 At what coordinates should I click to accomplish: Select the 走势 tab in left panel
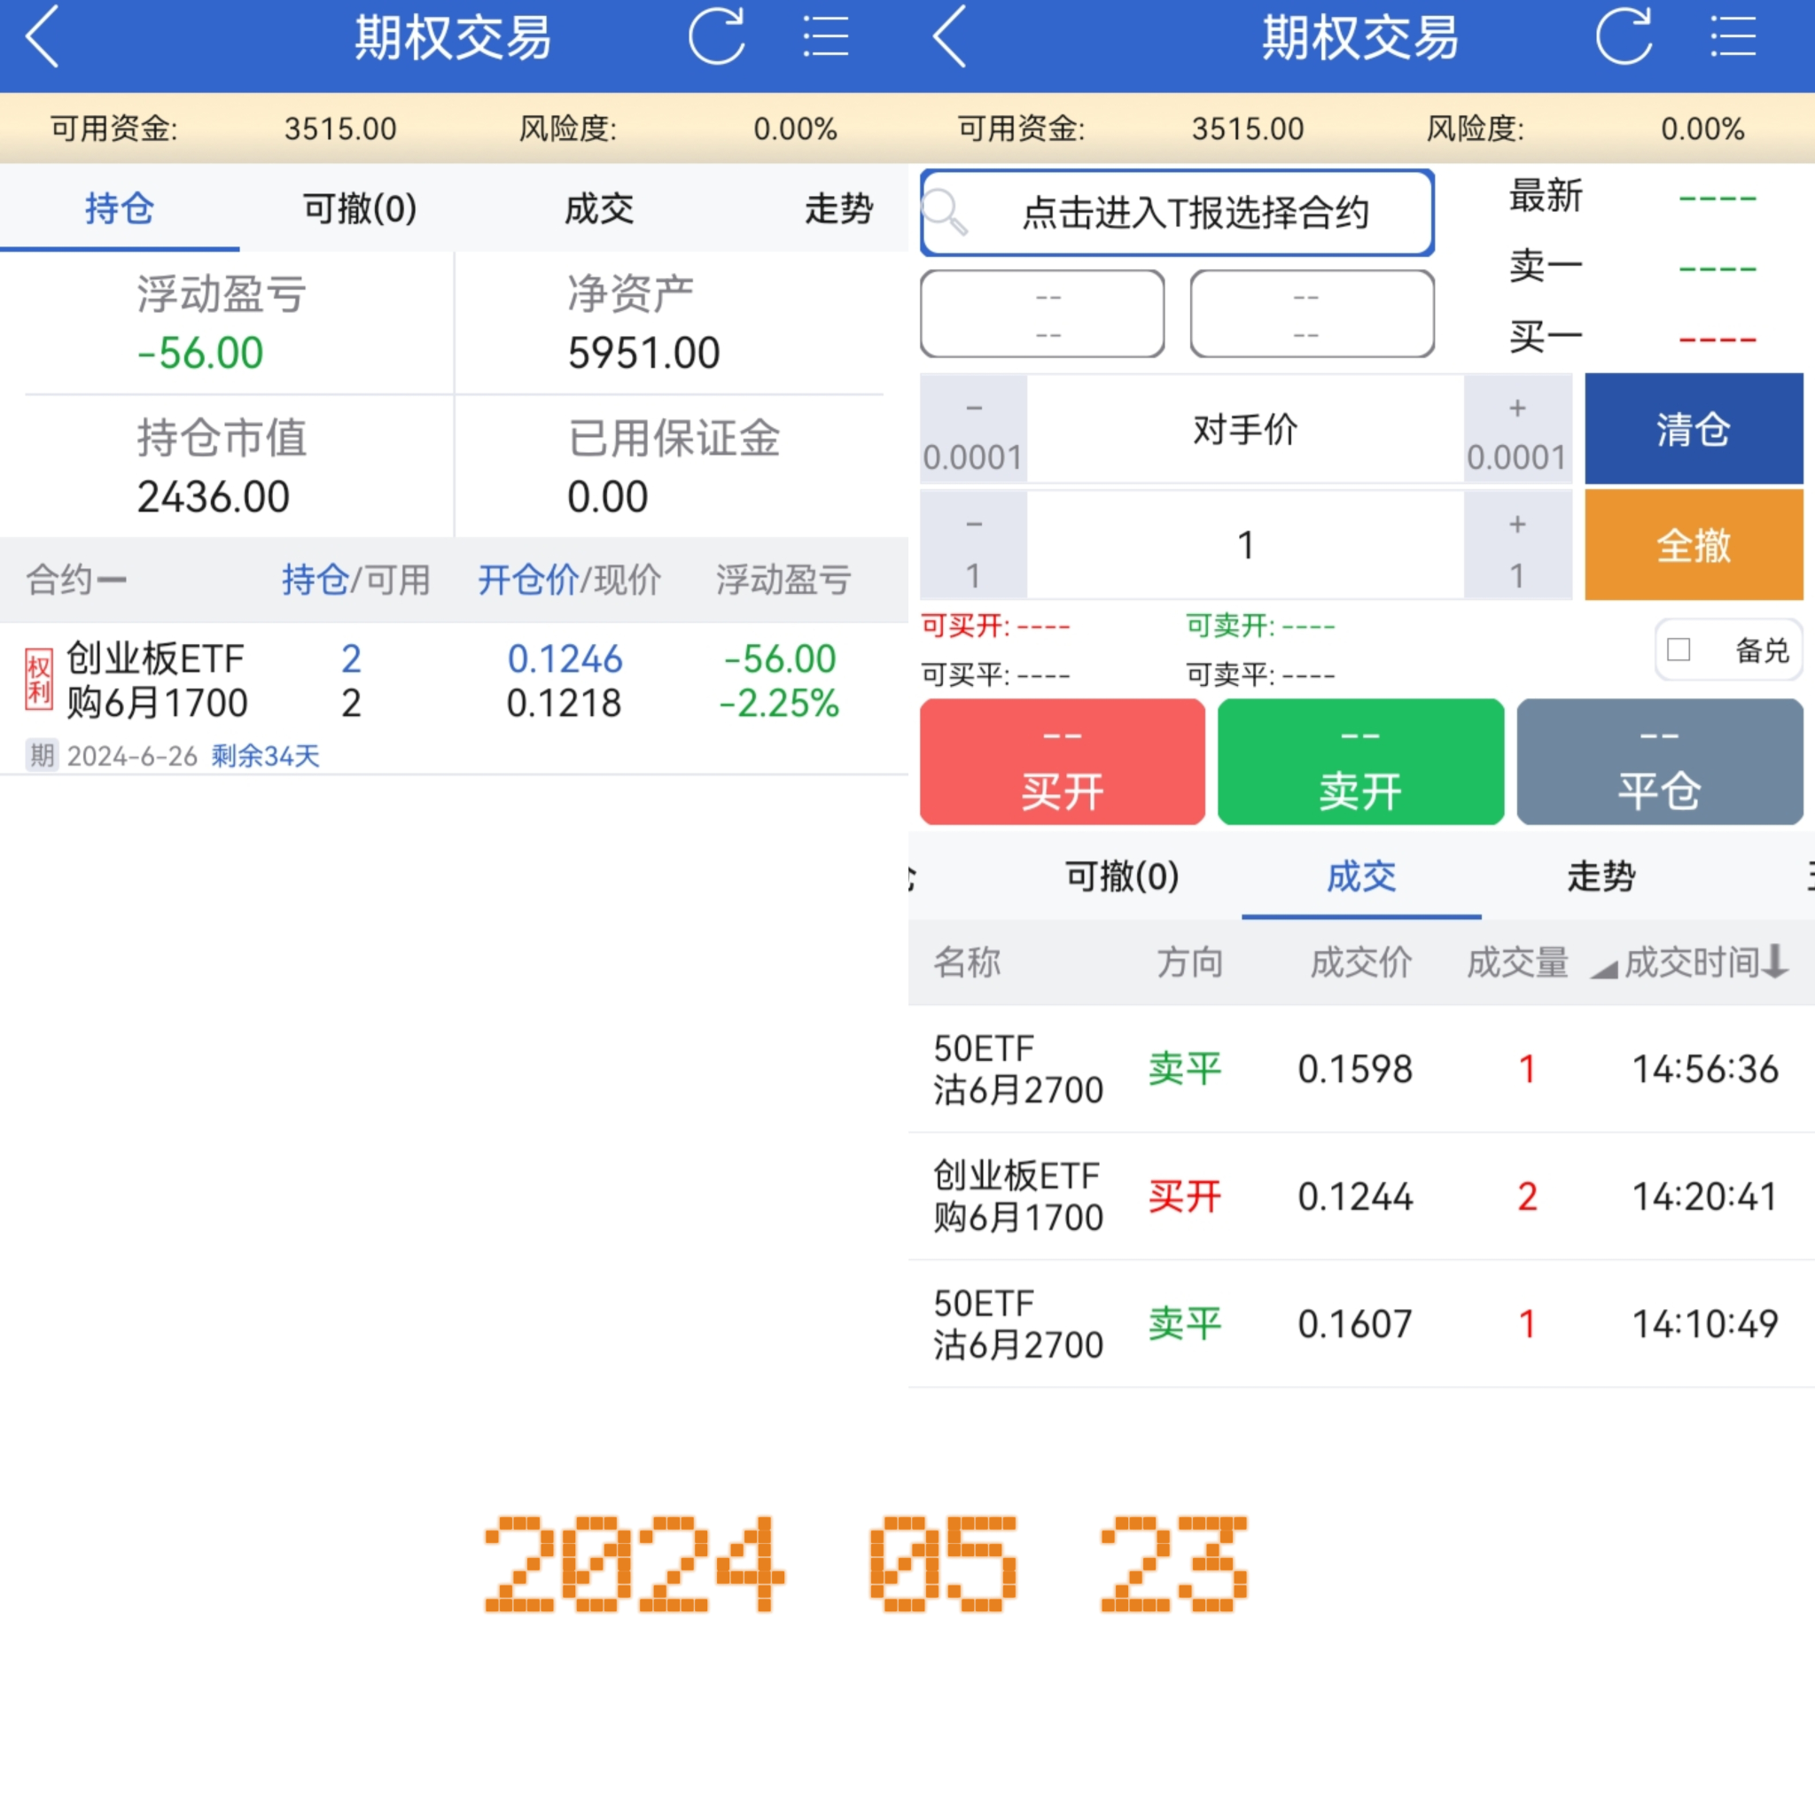tap(838, 208)
